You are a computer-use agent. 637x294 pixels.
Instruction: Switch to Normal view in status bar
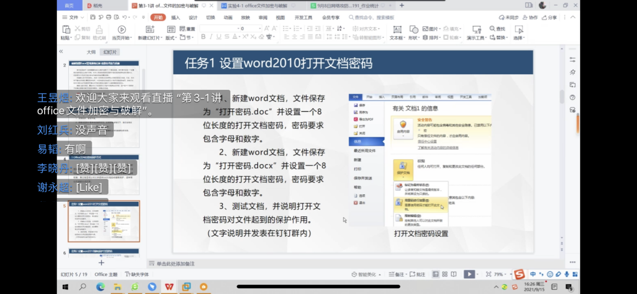(436, 274)
